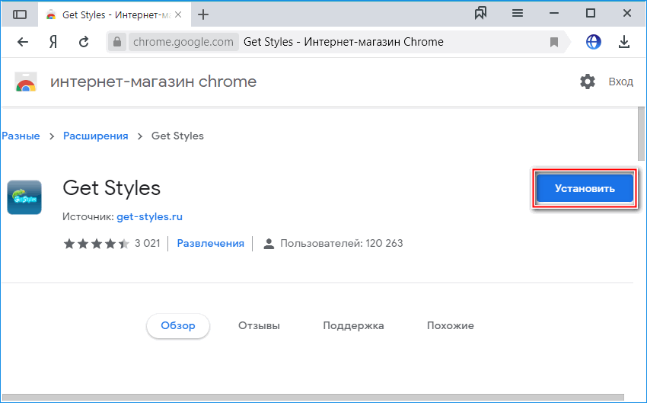The image size is (647, 403).
Task: Open Yandex home via Я icon
Action: 53,42
